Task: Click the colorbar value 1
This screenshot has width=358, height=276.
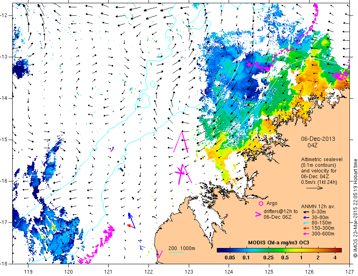Action: (301, 258)
